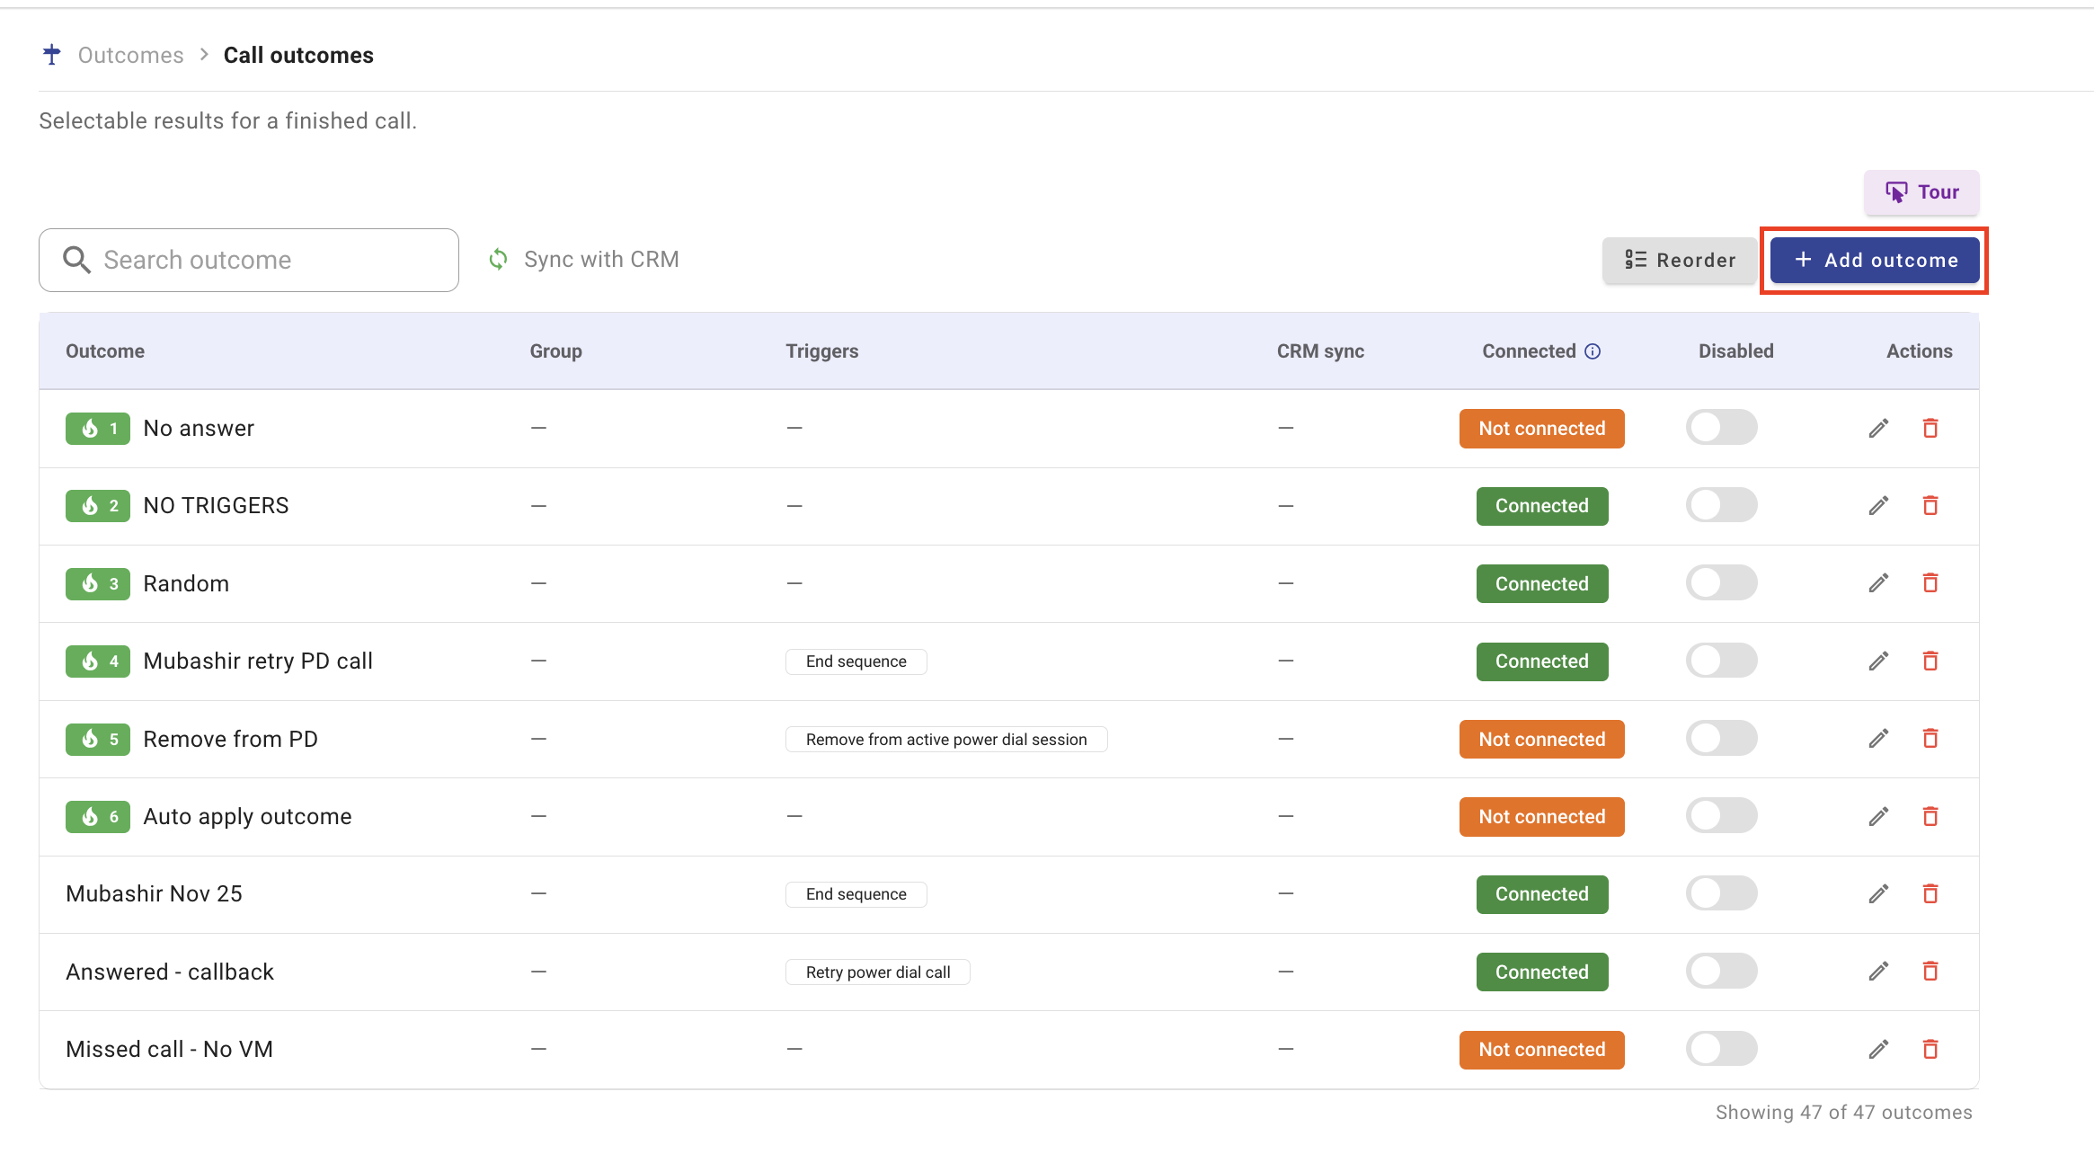Delete the Missed call - No VM outcome
2094x1154 pixels.
coord(1930,1050)
